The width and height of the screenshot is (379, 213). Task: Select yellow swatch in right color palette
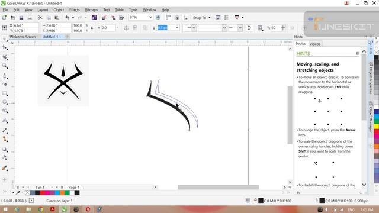point(377,126)
